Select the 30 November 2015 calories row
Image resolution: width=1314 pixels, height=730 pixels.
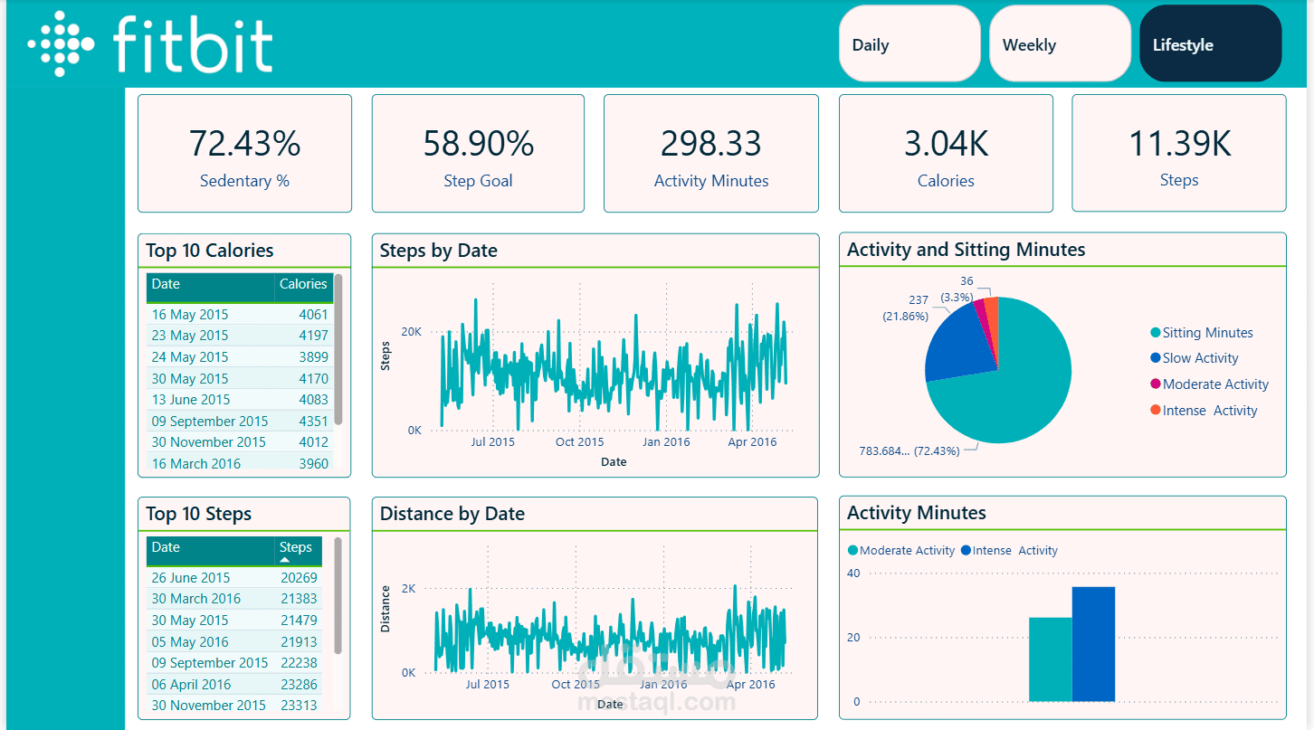[240, 442]
